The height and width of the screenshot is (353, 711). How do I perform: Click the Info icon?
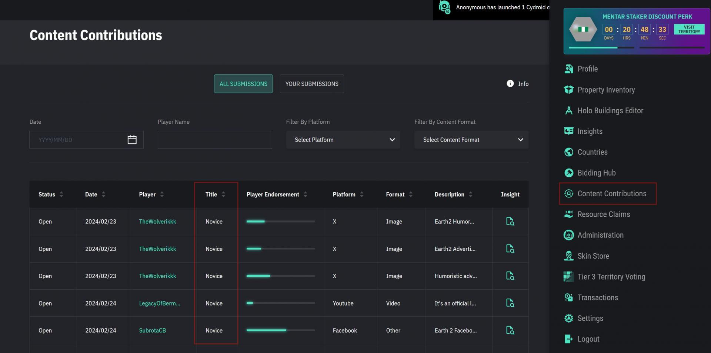510,84
